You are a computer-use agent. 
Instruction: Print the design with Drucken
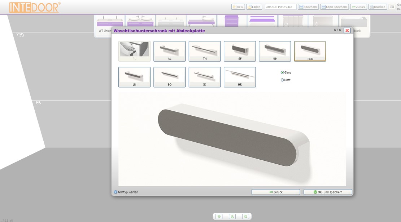378,7
